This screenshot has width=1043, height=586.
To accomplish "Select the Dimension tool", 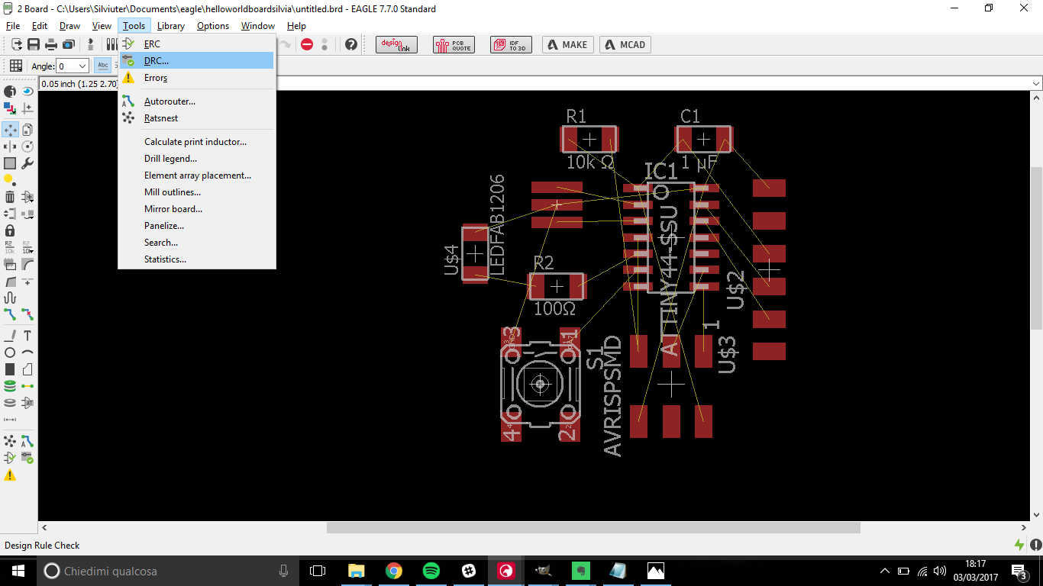I will pos(10,420).
